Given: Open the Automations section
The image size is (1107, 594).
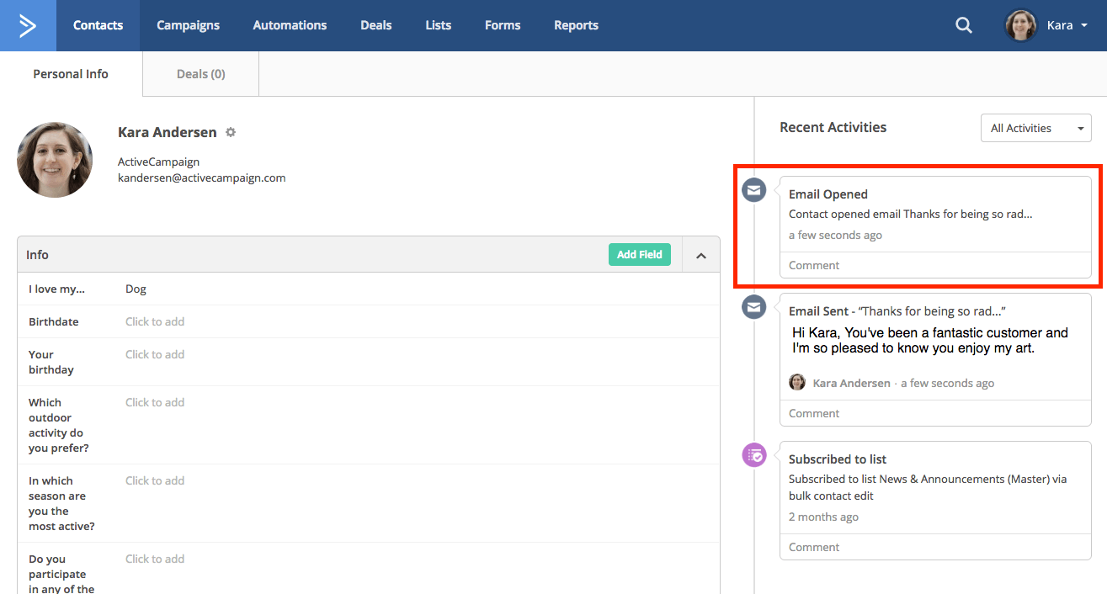Looking at the screenshot, I should tap(290, 25).
